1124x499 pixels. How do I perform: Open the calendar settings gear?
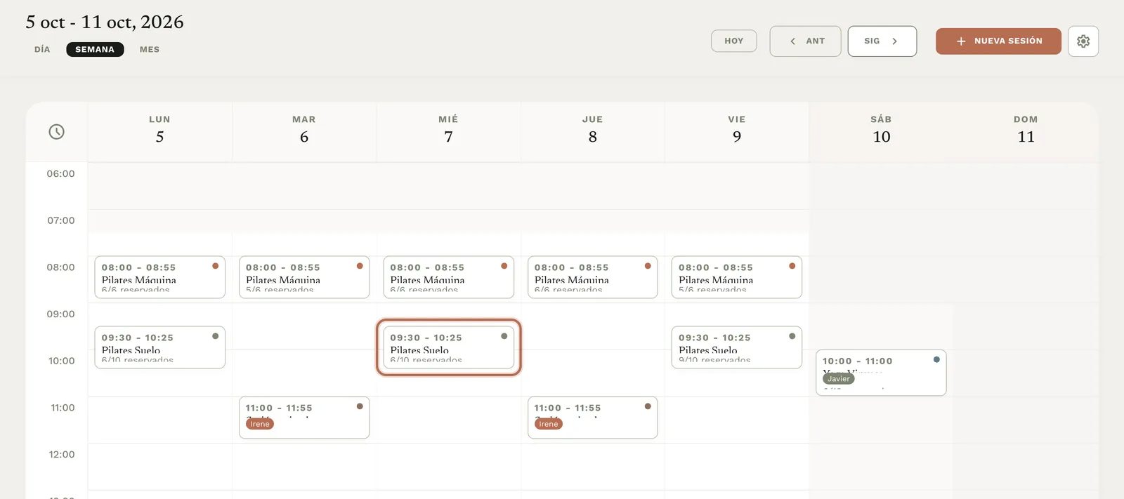click(x=1083, y=41)
